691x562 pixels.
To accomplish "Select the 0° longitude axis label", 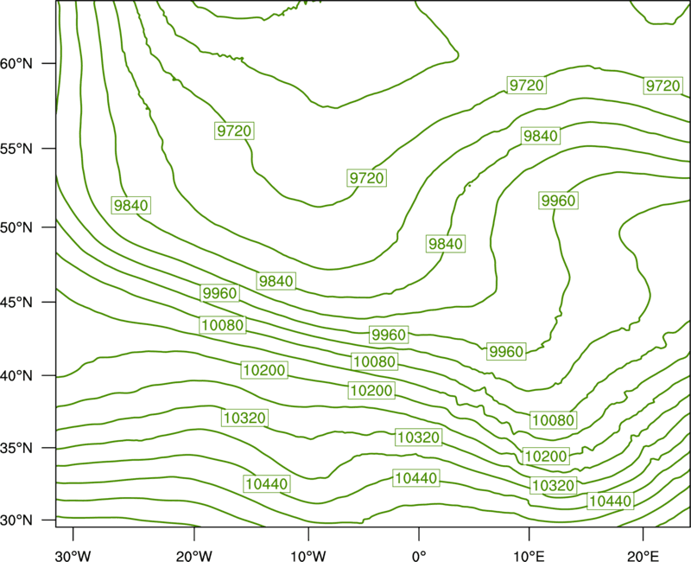I will 419,556.
